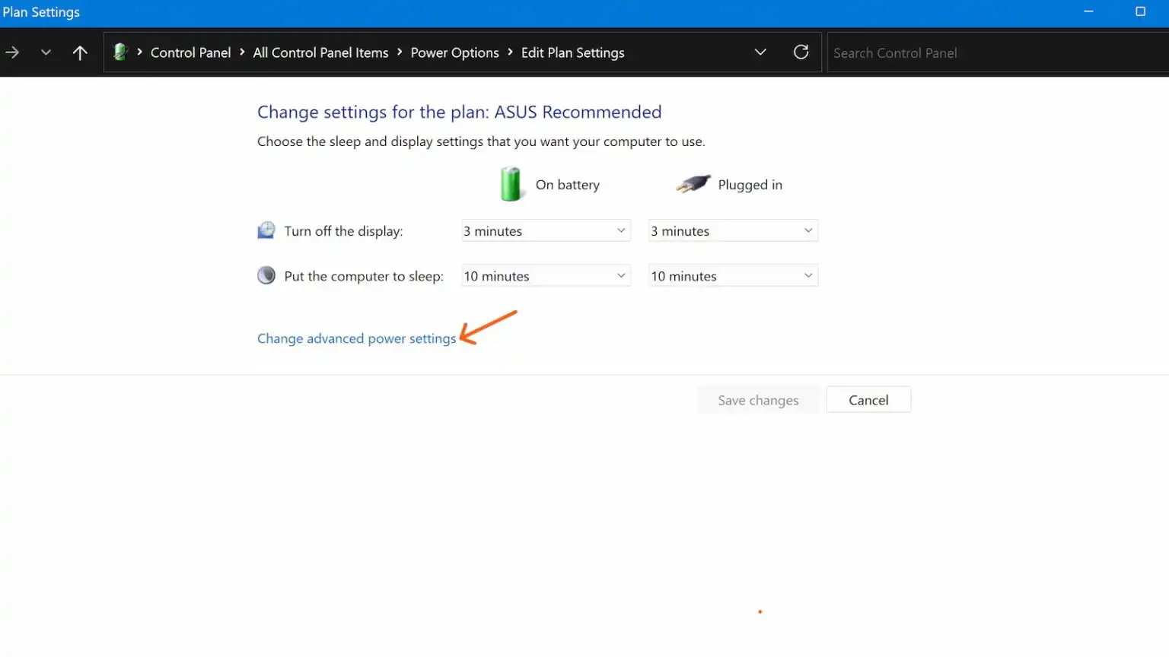Expand the address bar history dropdown

(760, 52)
